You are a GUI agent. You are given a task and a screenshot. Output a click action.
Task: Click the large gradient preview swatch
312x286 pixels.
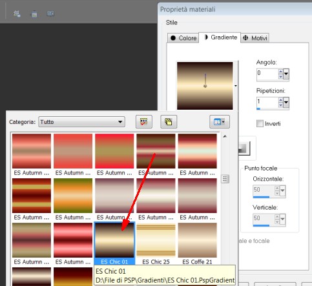[x=205, y=86]
